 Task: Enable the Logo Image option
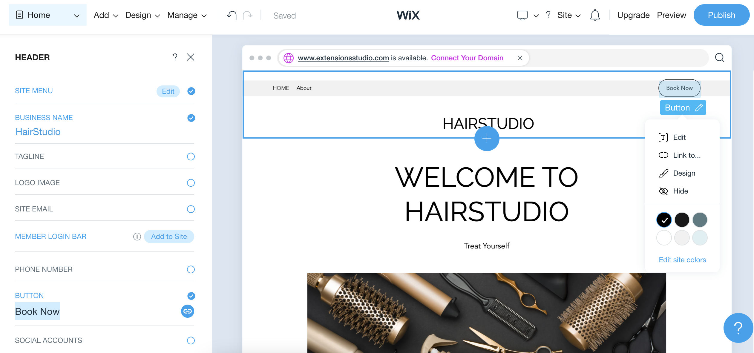point(191,183)
